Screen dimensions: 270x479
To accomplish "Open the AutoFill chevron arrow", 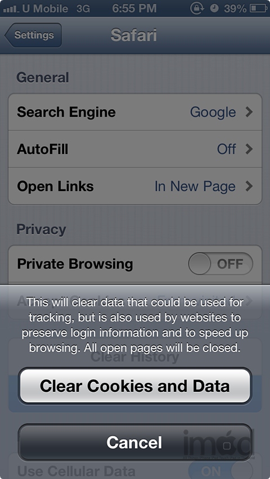I will (249, 149).
